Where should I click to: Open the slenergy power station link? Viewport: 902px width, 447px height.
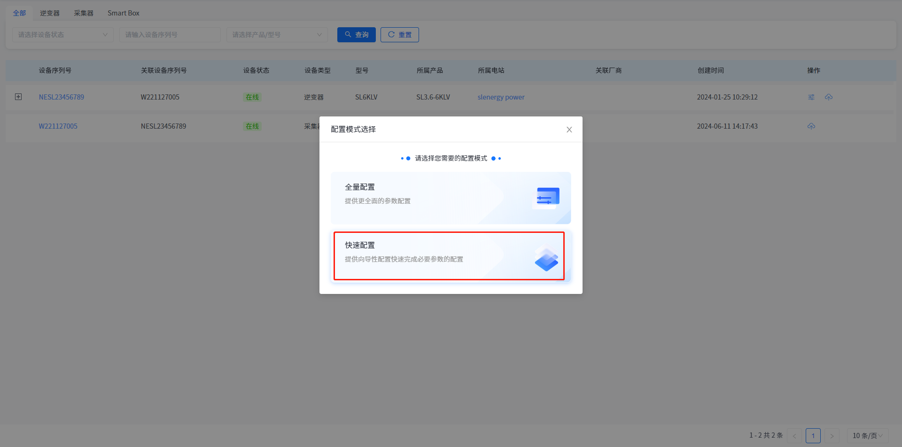pyautogui.click(x=501, y=97)
